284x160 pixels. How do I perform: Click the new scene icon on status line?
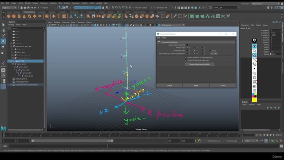22,8
